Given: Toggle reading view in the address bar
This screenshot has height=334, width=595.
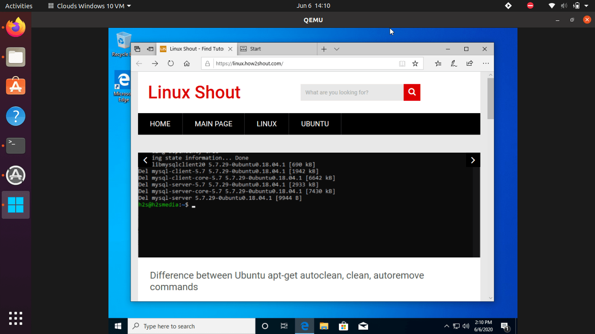Looking at the screenshot, I should pos(402,63).
